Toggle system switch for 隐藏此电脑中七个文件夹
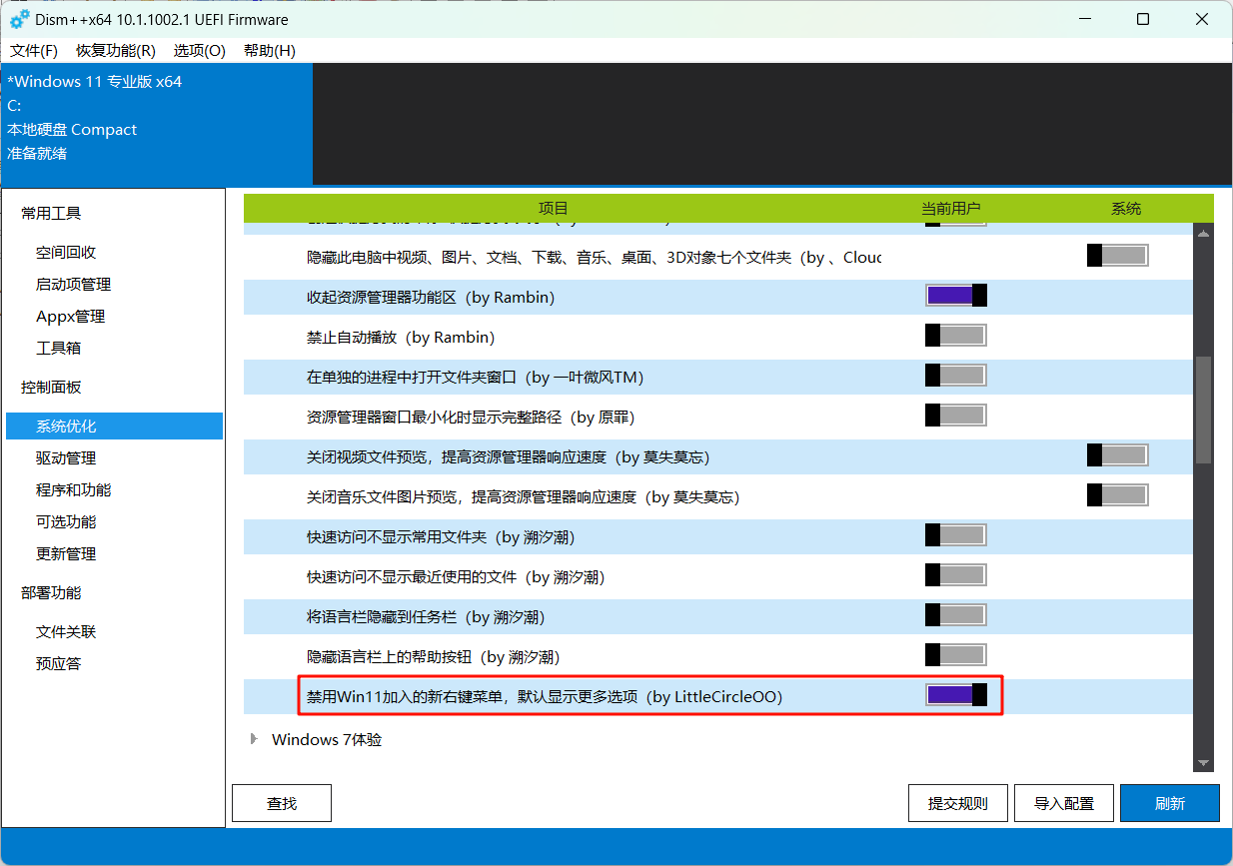1233x866 pixels. point(1118,256)
